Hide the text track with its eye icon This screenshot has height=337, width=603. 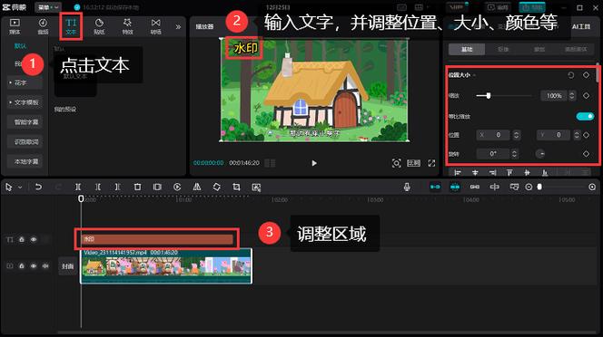(x=34, y=239)
